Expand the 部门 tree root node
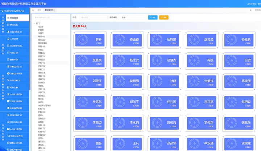 click(34, 23)
